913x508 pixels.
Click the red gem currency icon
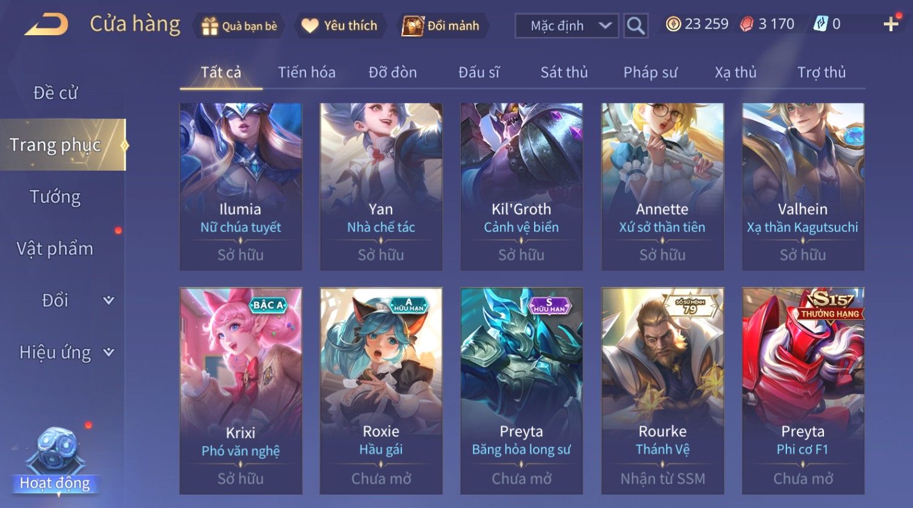747,24
